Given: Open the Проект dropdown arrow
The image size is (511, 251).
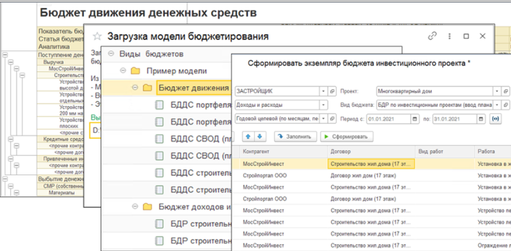Looking at the screenshot, I should coord(497,91).
